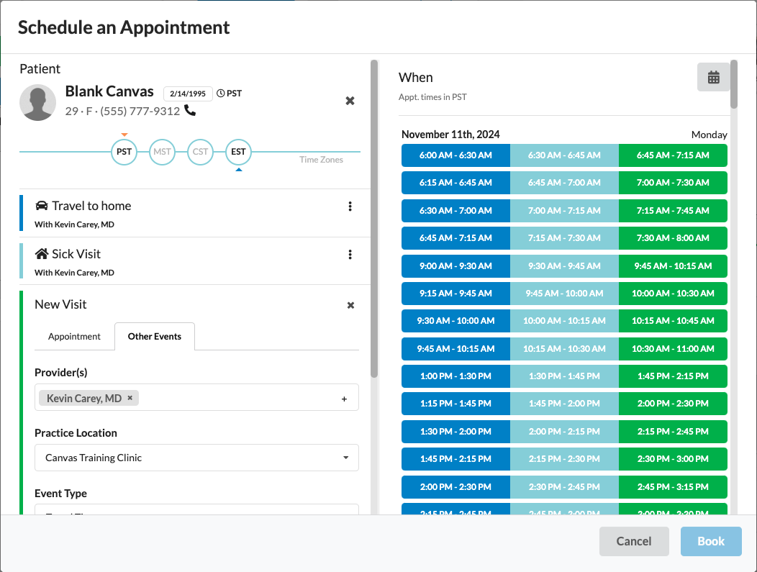
Task: Open Travel to home options menu
Action: tap(350, 206)
